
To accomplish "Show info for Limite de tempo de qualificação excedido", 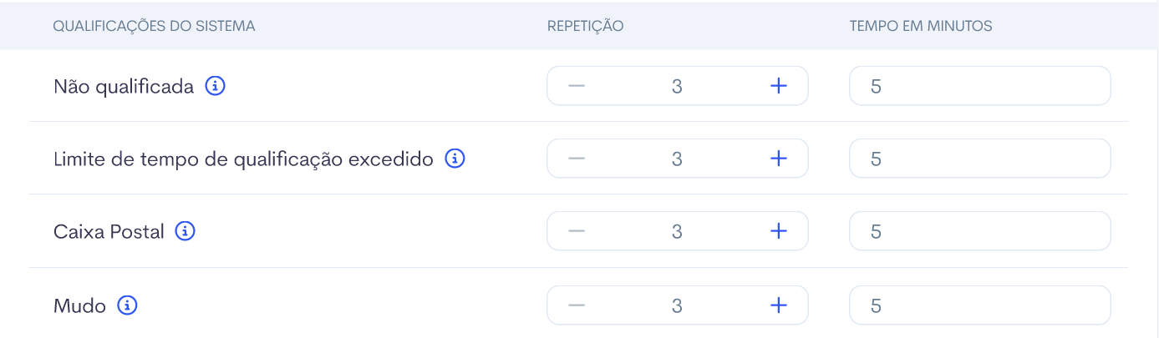I will click(x=455, y=159).
